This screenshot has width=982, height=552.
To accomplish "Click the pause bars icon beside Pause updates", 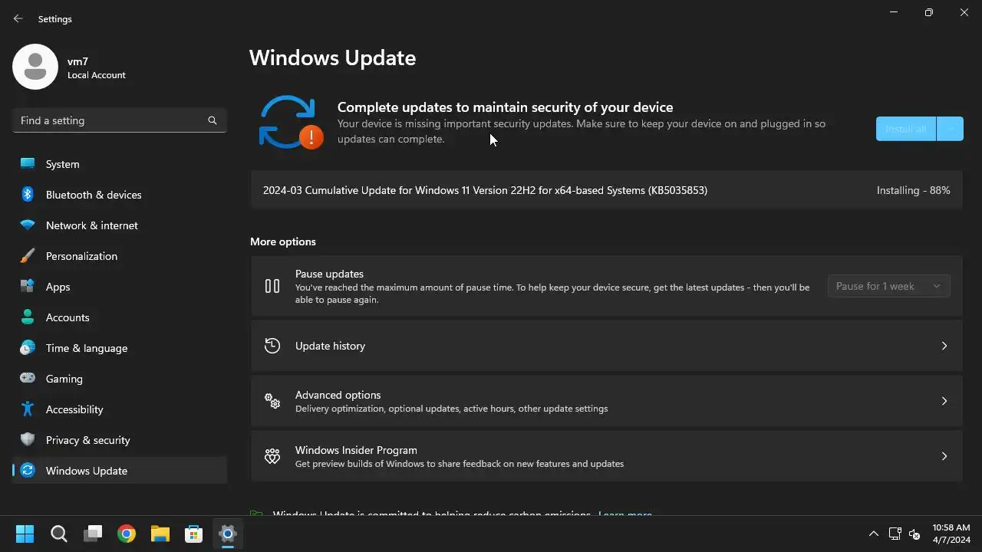I will [x=272, y=286].
